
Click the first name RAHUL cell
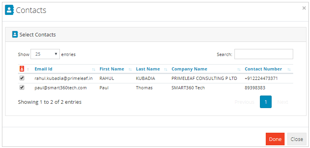tap(107, 78)
